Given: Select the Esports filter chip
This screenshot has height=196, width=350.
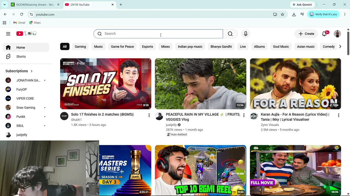Looking at the screenshot, I should (147, 47).
